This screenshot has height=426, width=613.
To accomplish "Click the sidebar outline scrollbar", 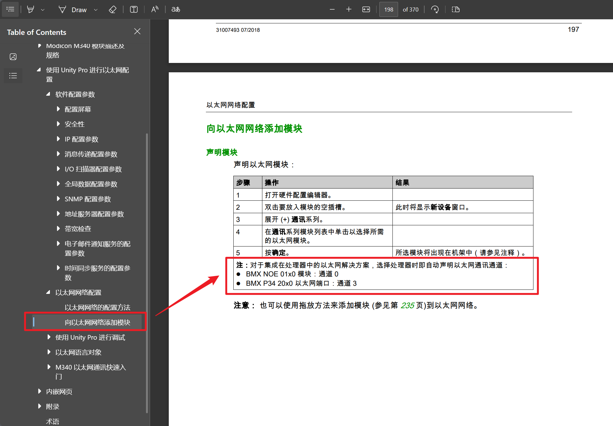I will point(147,273).
